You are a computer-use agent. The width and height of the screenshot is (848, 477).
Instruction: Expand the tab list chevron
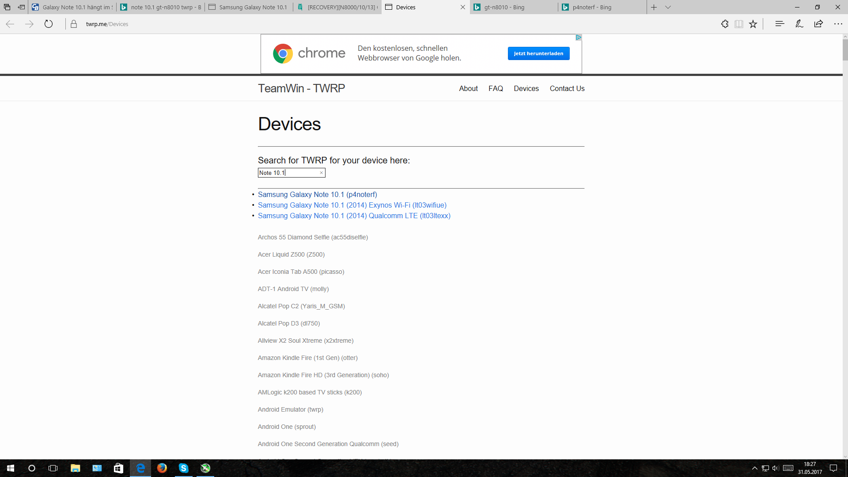click(x=668, y=7)
